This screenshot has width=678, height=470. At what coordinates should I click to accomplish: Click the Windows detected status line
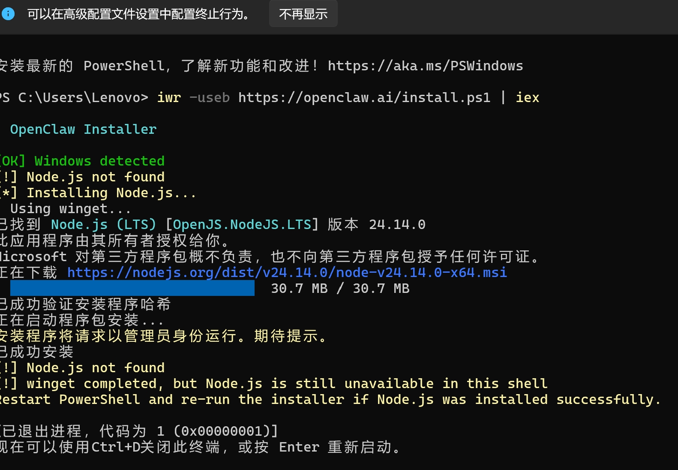99,161
